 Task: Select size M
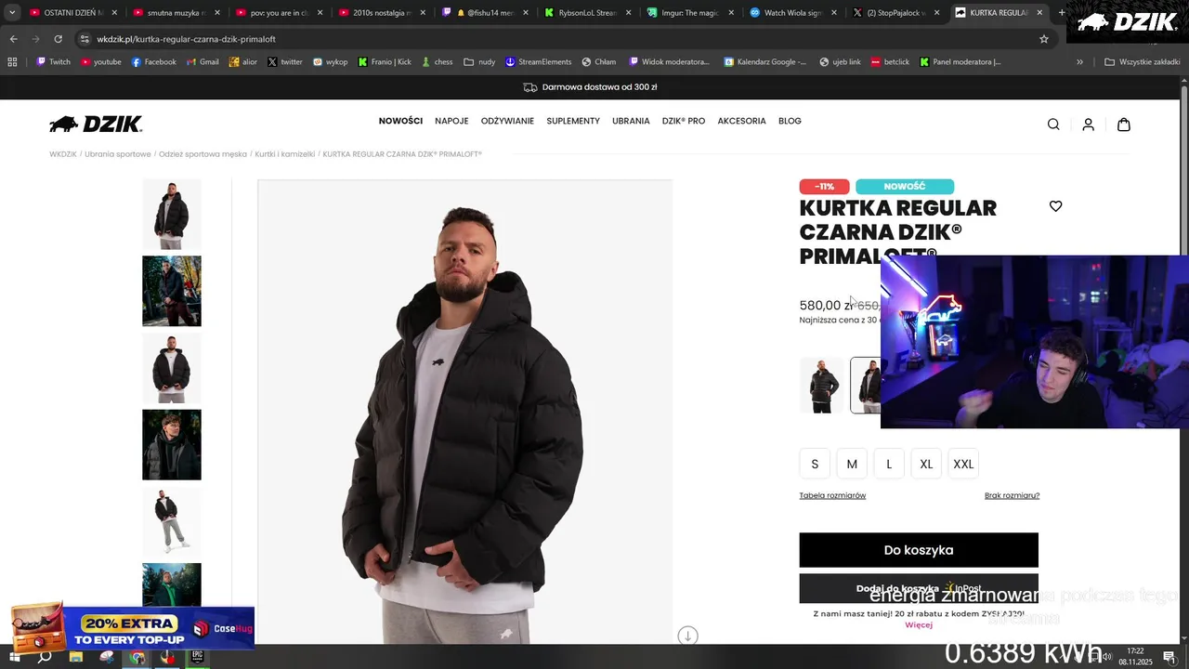coord(852,464)
